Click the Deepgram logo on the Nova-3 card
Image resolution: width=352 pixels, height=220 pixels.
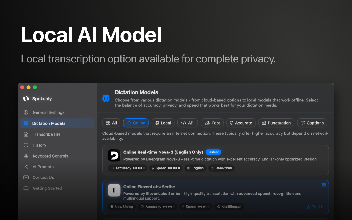(x=114, y=156)
